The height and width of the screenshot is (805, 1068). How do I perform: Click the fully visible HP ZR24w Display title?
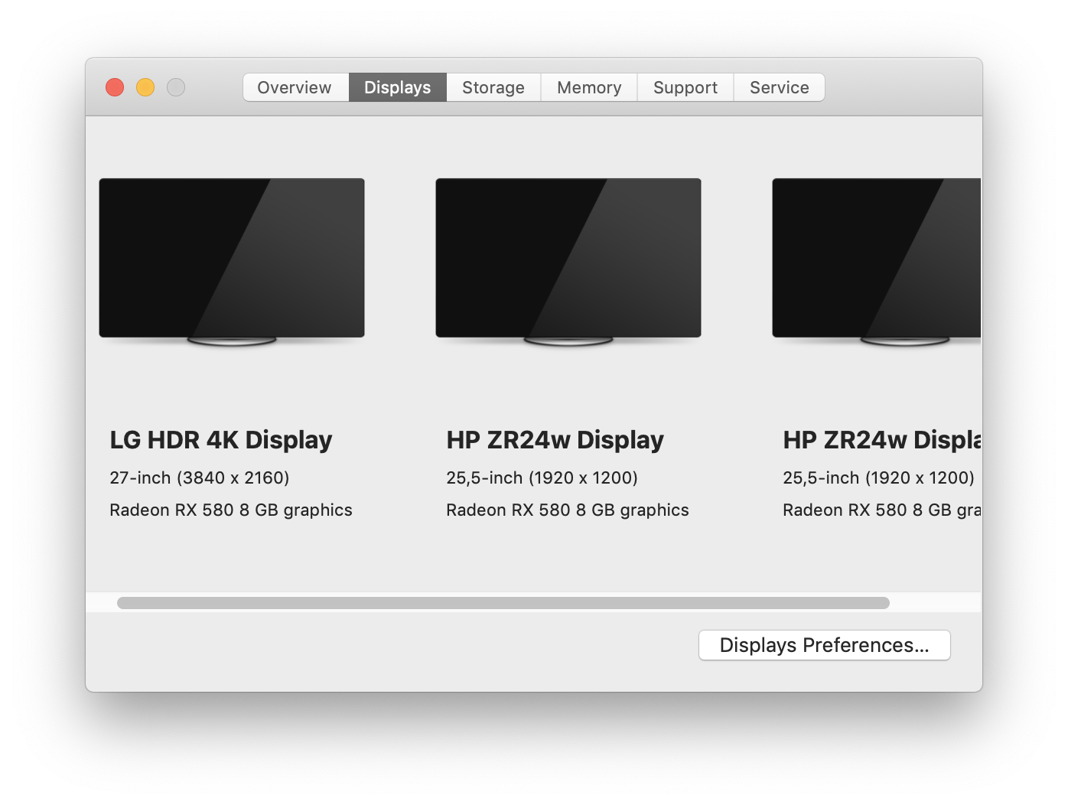tap(555, 440)
